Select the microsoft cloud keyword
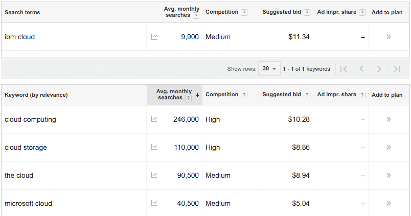Image resolution: width=411 pixels, height=216 pixels. coord(28,203)
